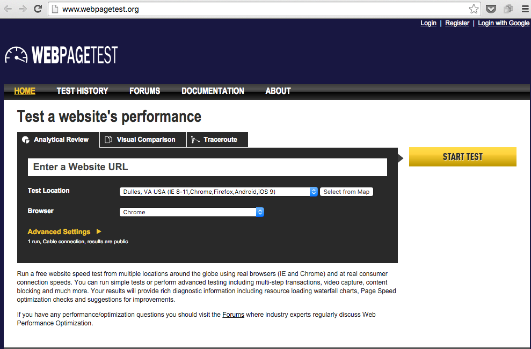Screen dimensions: 531x349
Task: Click the WEBPAGETEST wordmark
Action: (x=75, y=55)
